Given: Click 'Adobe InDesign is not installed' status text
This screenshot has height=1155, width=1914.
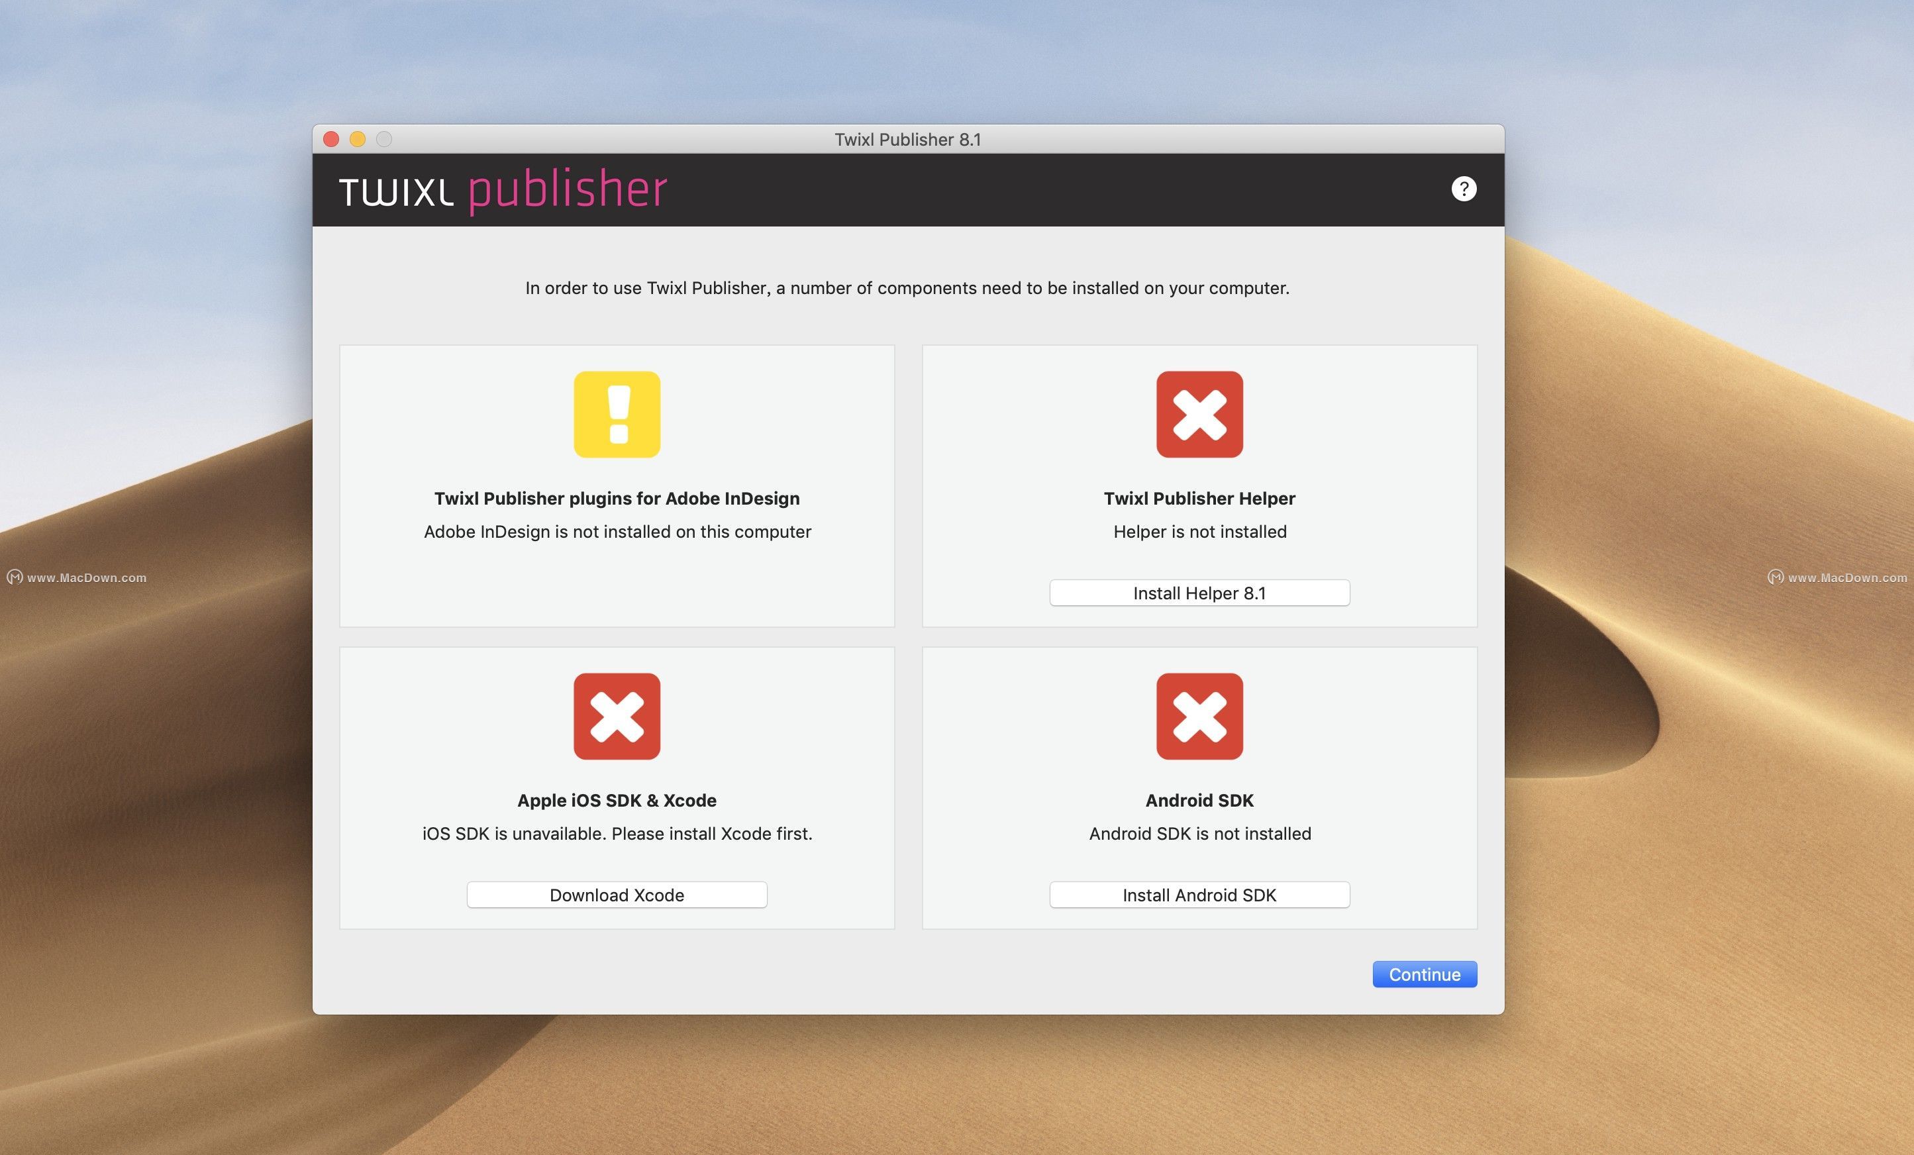Looking at the screenshot, I should click(617, 532).
